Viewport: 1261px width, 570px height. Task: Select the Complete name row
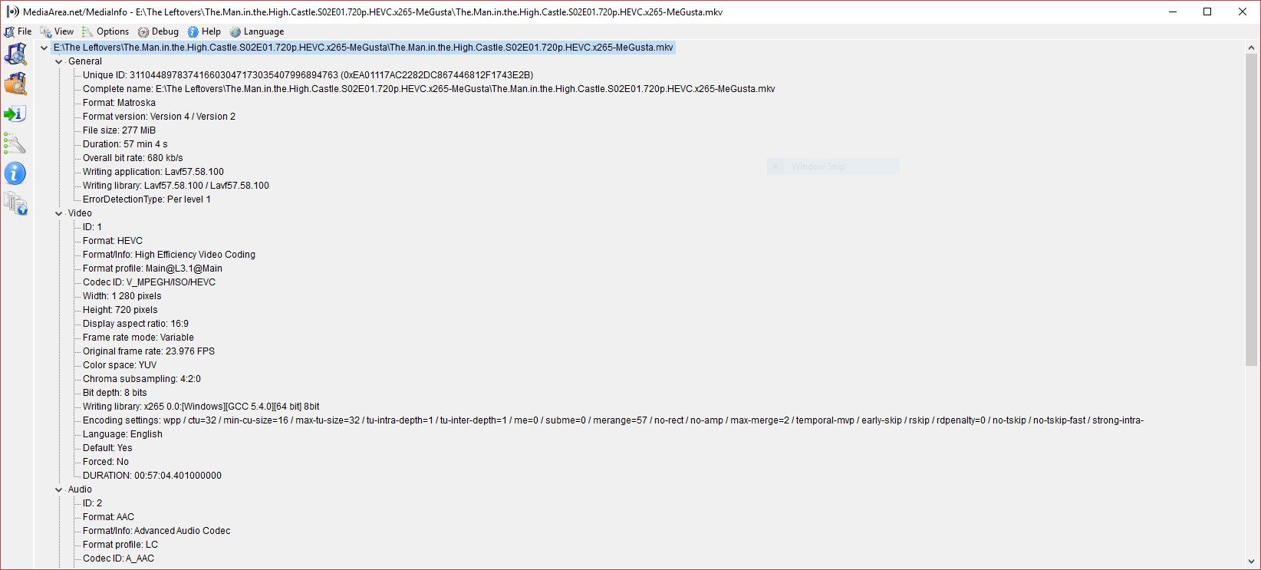click(x=429, y=89)
